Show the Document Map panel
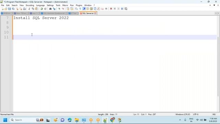This screenshot has height=124, width=220. 91,9
